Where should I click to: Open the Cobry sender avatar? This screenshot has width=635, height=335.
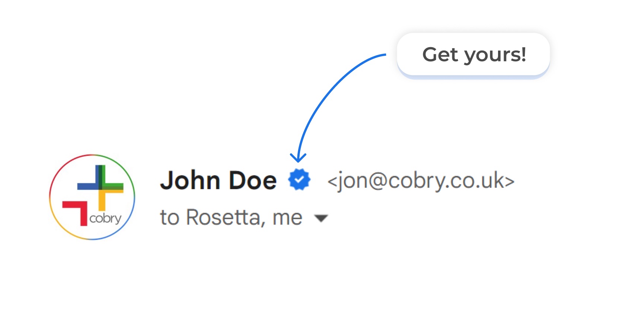[x=92, y=197]
